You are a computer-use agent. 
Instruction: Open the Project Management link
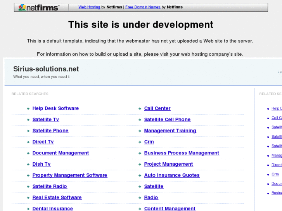168,164
